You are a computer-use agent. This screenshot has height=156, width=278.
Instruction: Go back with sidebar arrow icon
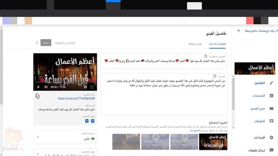(x=238, y=31)
